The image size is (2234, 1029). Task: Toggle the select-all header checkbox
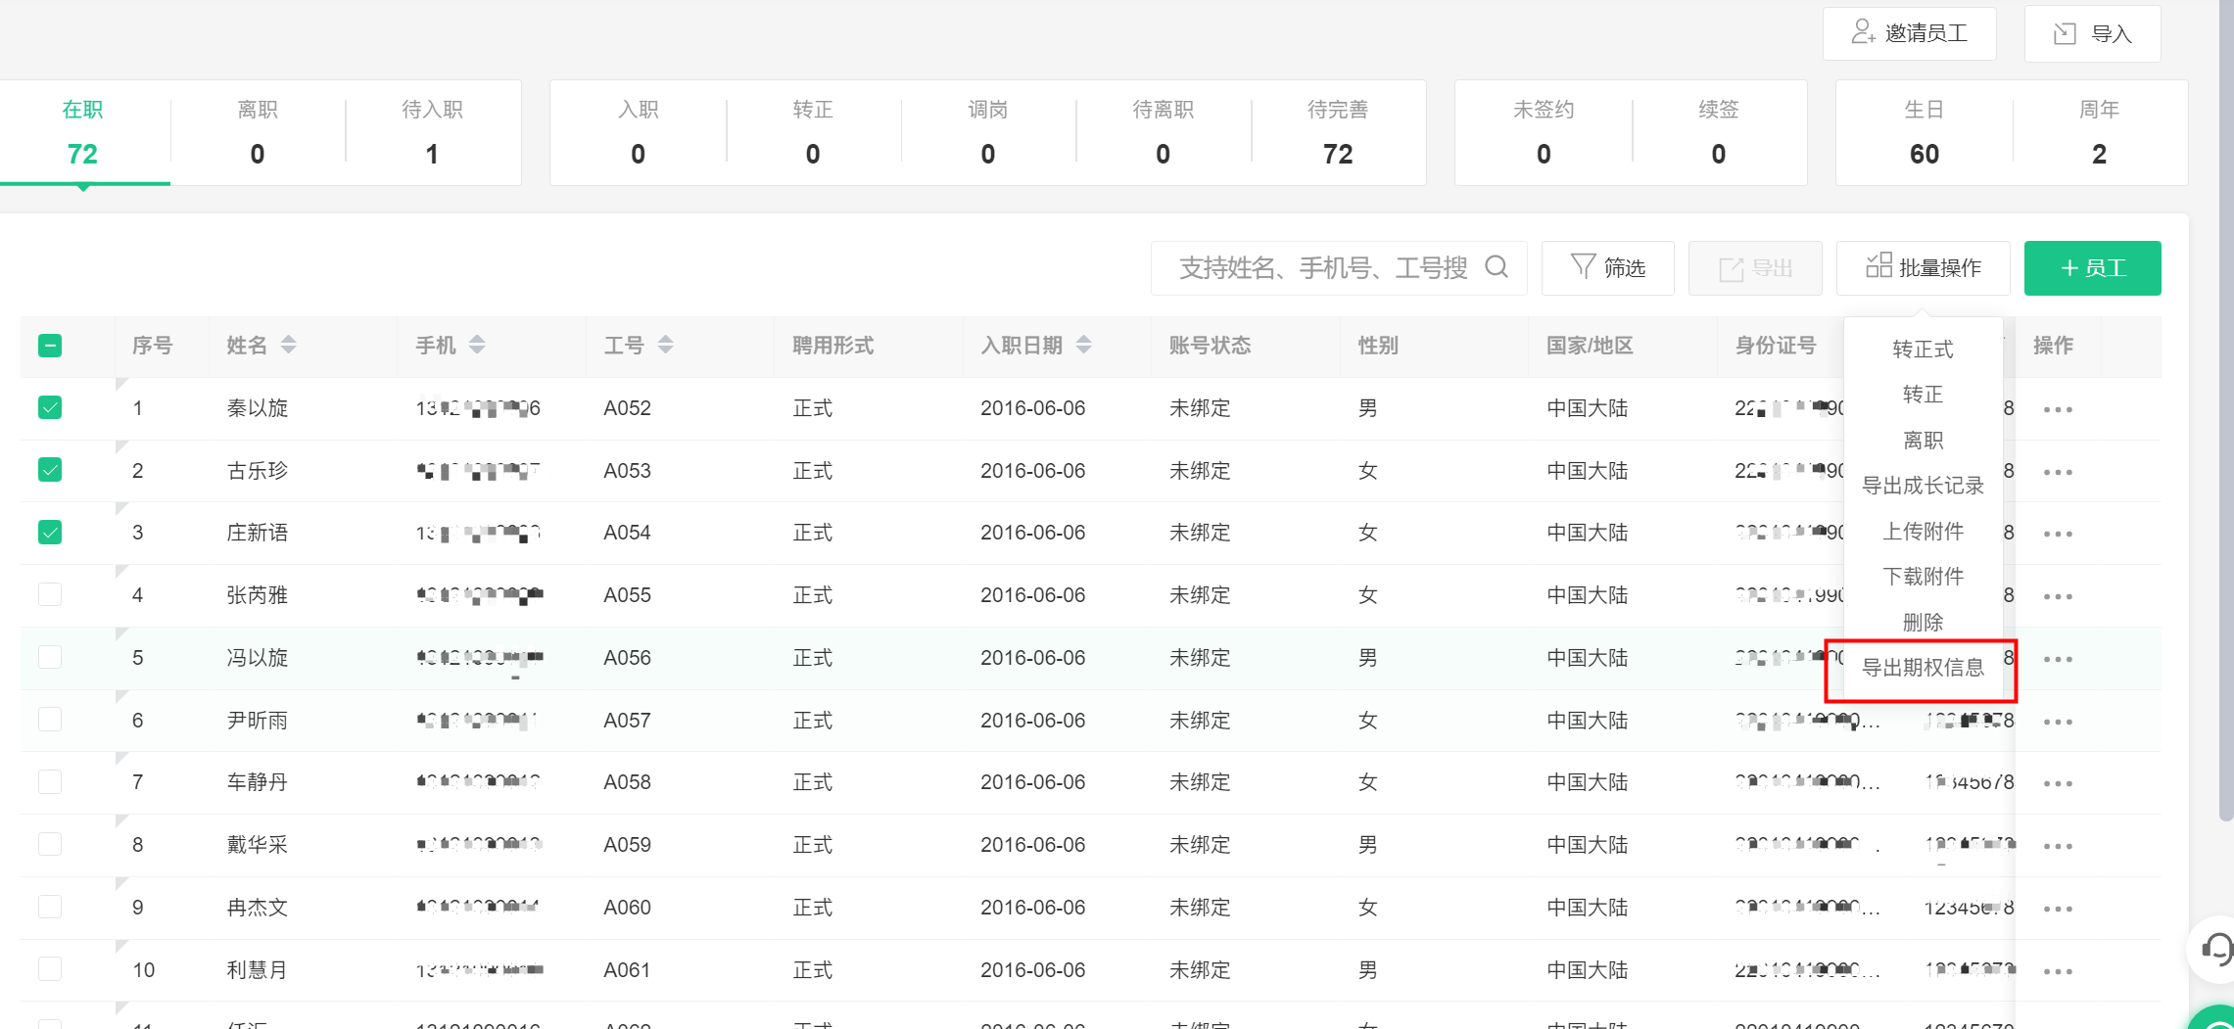pyautogui.click(x=50, y=345)
